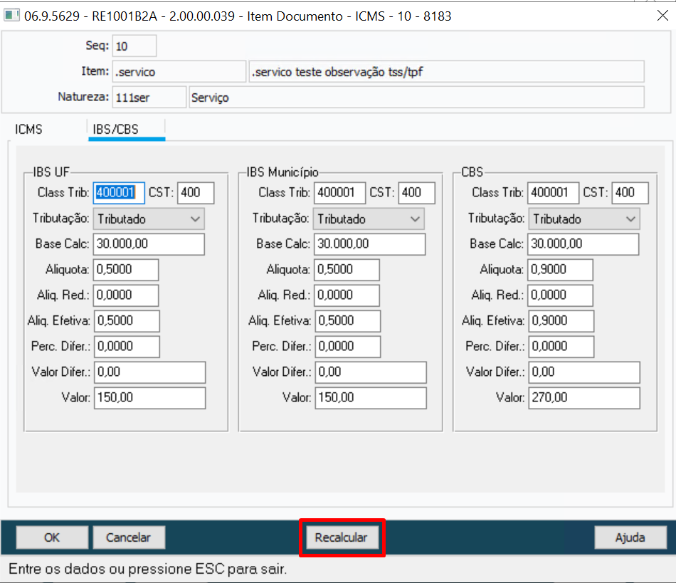Click the IBS Município Valor field
The height and width of the screenshot is (583, 676).
pyautogui.click(x=370, y=398)
